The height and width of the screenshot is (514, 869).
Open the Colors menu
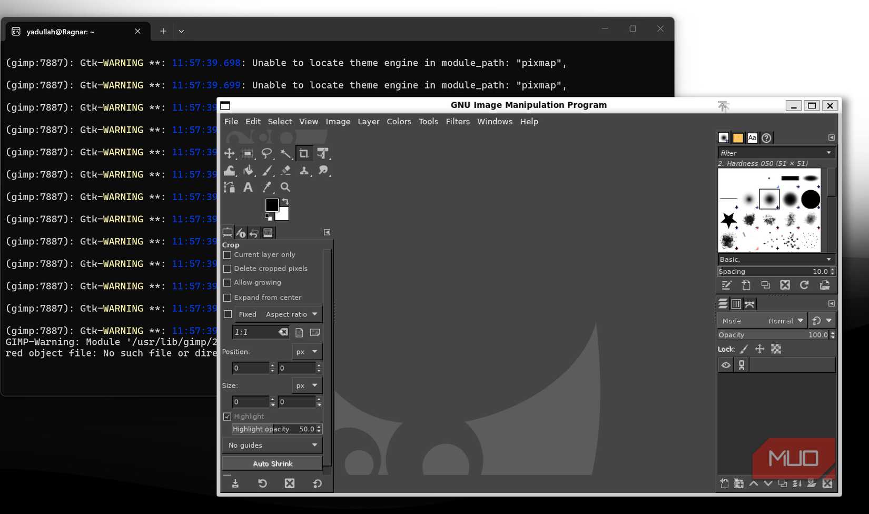[399, 122]
